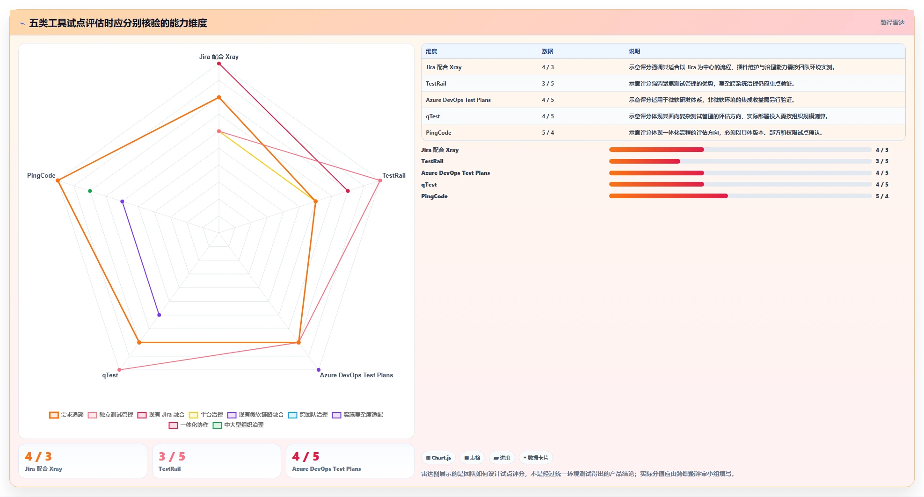
Task: Click the footnote text starting 雷达图展示的是
Action: coord(579,474)
